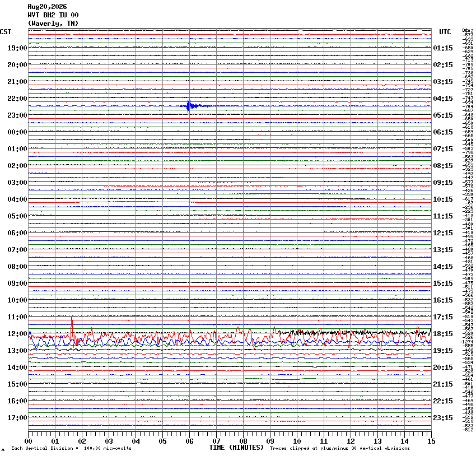Select the 19:00 CST time label
This screenshot has width=476, height=456.
coord(17,48)
